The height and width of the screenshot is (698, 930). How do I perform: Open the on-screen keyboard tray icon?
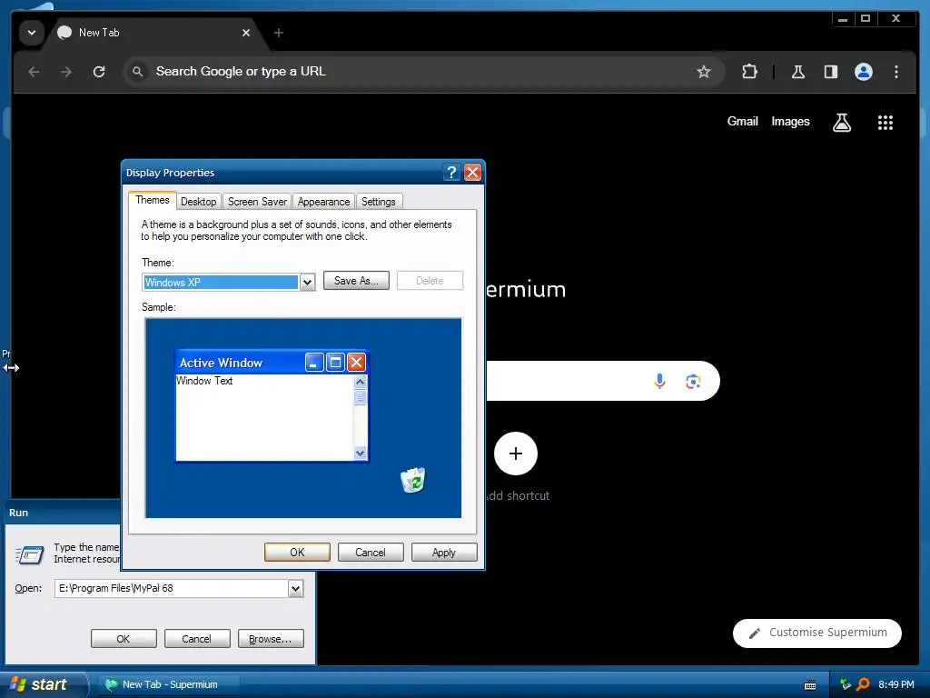point(809,685)
